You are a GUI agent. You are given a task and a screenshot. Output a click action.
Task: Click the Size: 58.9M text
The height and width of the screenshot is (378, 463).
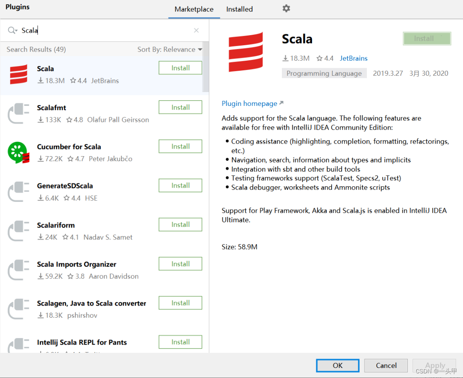point(240,247)
